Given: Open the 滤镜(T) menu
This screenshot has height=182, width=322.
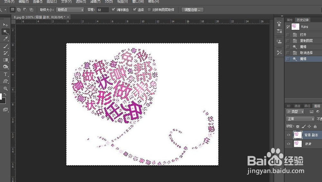Looking at the screenshot, I should pos(95,1).
